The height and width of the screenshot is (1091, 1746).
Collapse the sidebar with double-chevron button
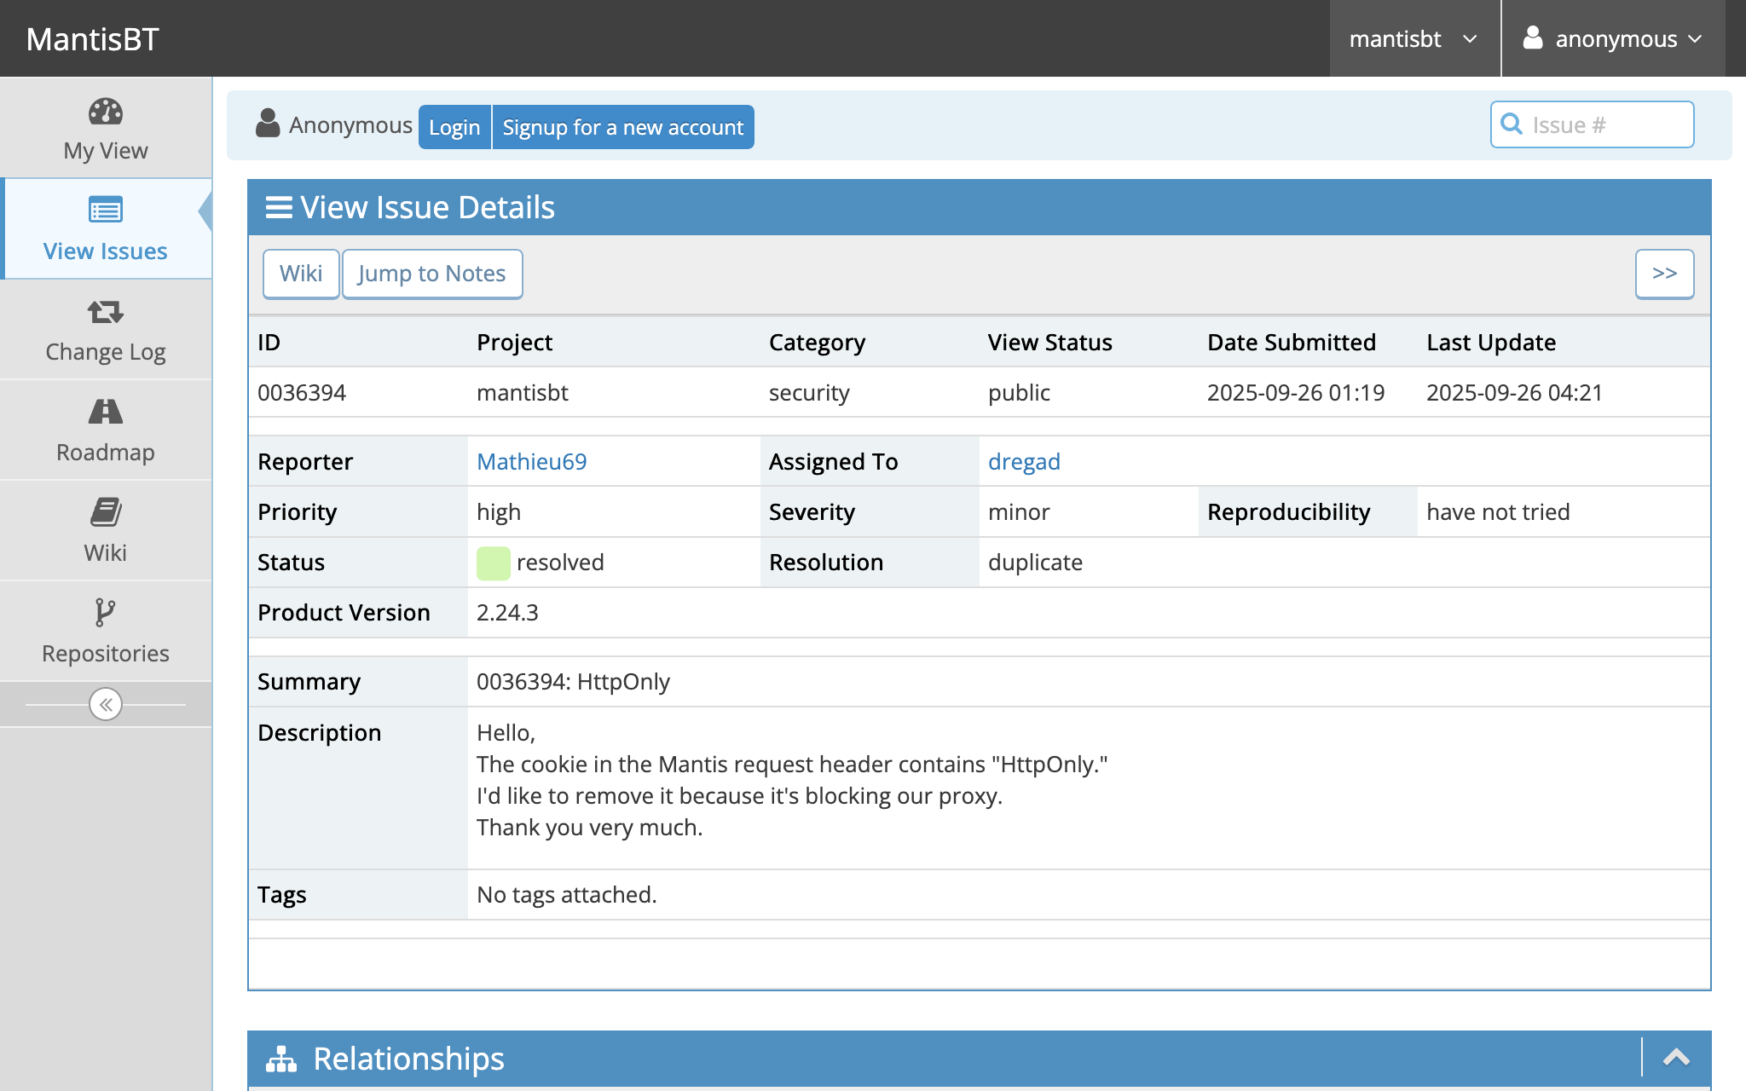[x=106, y=704]
